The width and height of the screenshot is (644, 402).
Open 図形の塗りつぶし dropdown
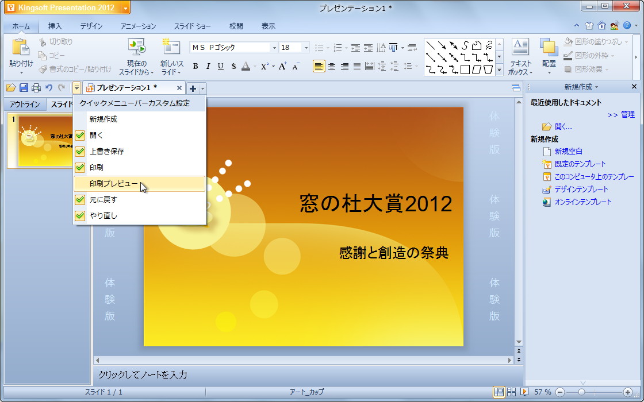[626, 42]
